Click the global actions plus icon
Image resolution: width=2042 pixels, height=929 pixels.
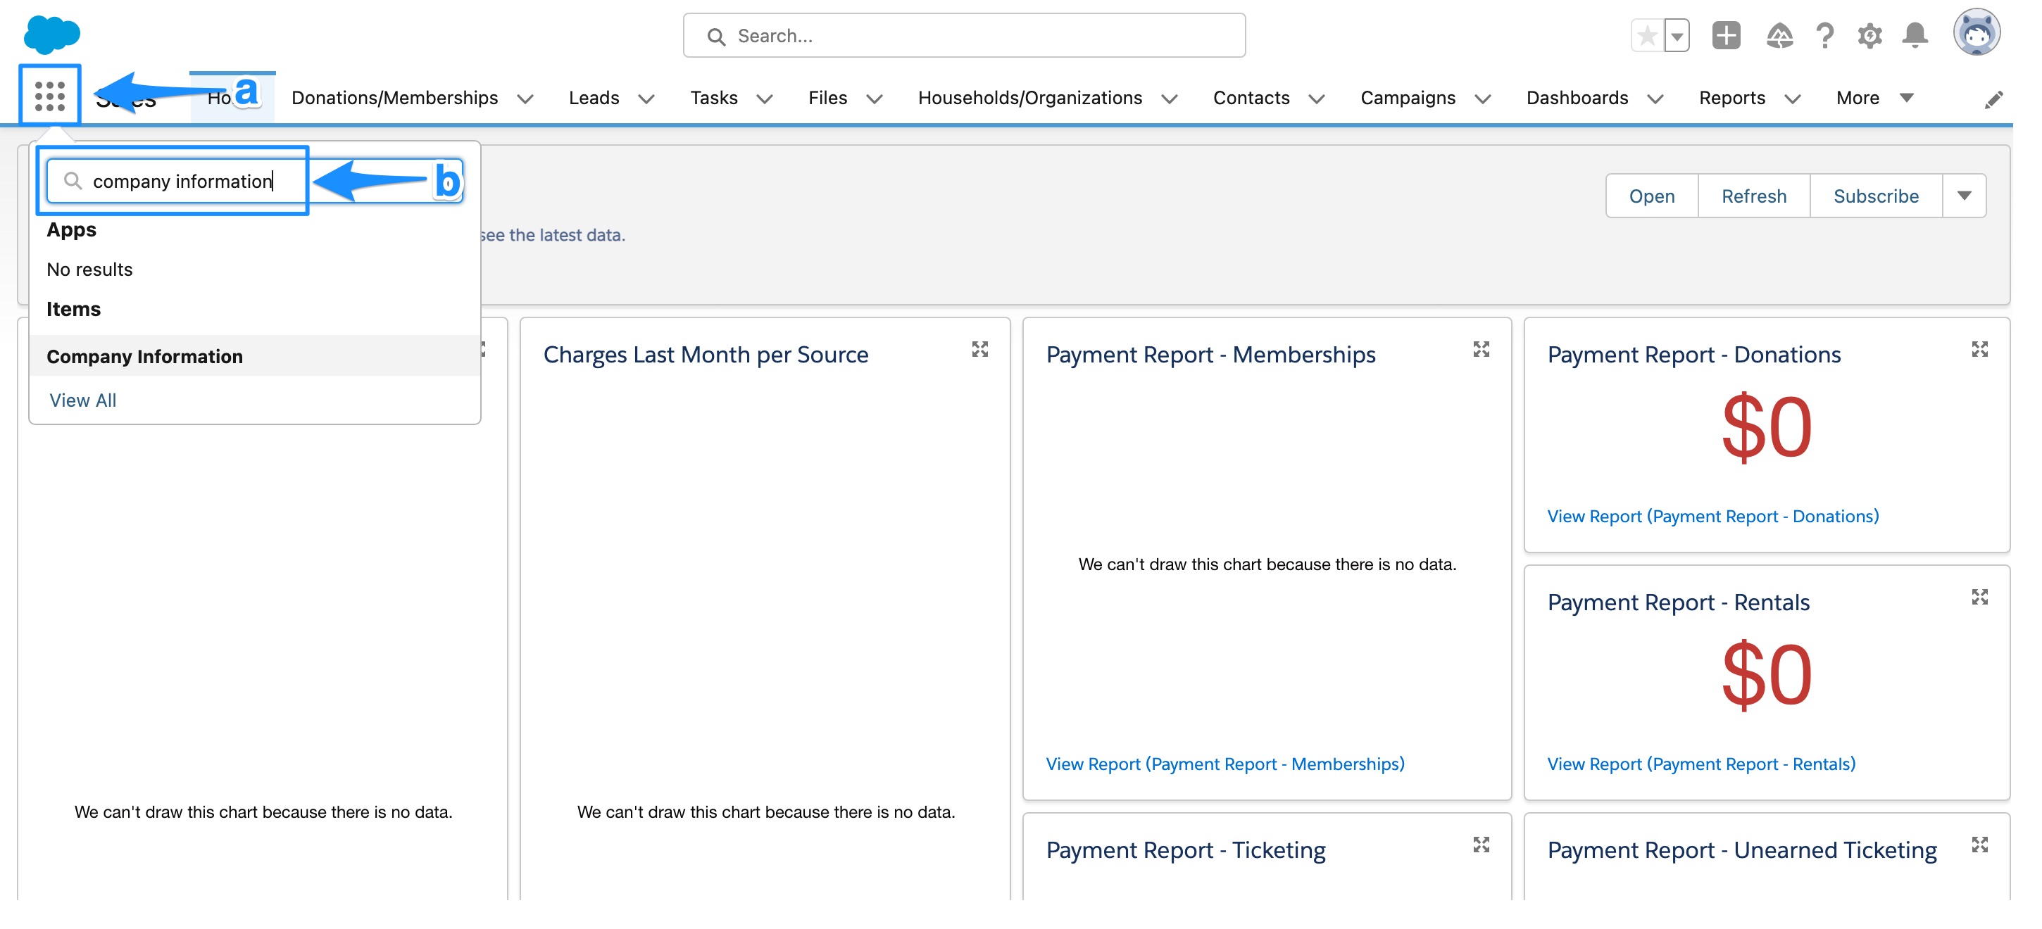[1726, 35]
